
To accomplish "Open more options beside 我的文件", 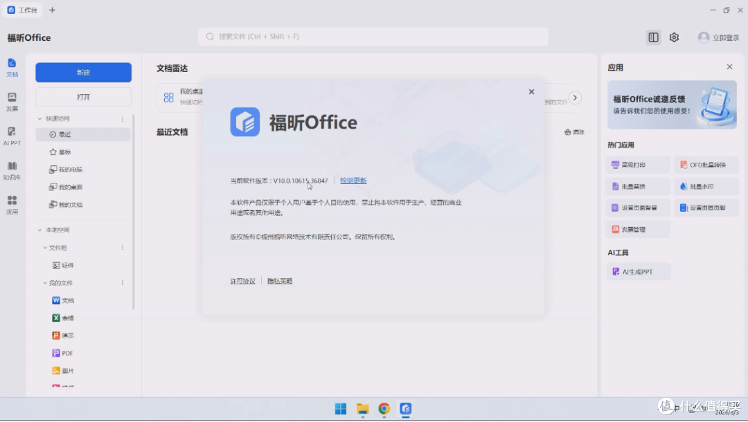I will pyautogui.click(x=123, y=283).
